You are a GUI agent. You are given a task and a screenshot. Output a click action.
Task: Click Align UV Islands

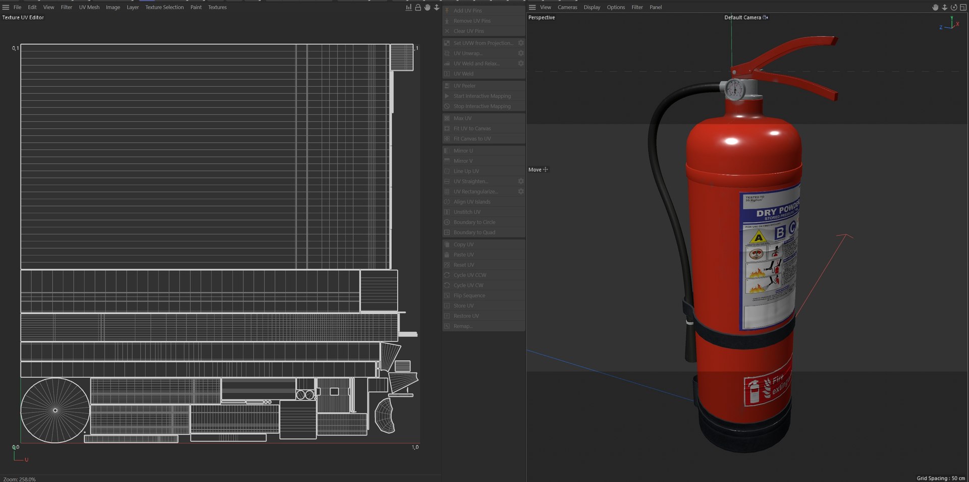[x=484, y=202]
